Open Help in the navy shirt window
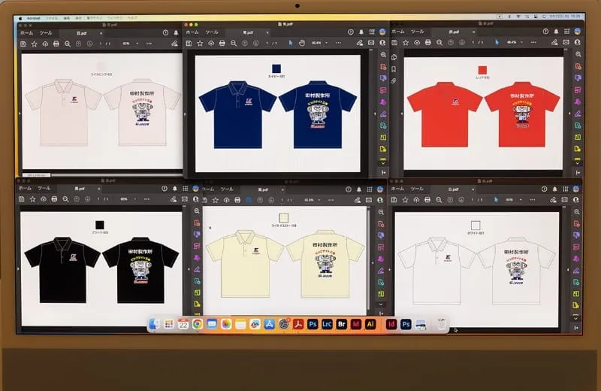The width and height of the screenshot is (601, 391). 350,32
